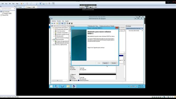
Task: Open PowerShell from the VM taskbar
Action: [62, 86]
